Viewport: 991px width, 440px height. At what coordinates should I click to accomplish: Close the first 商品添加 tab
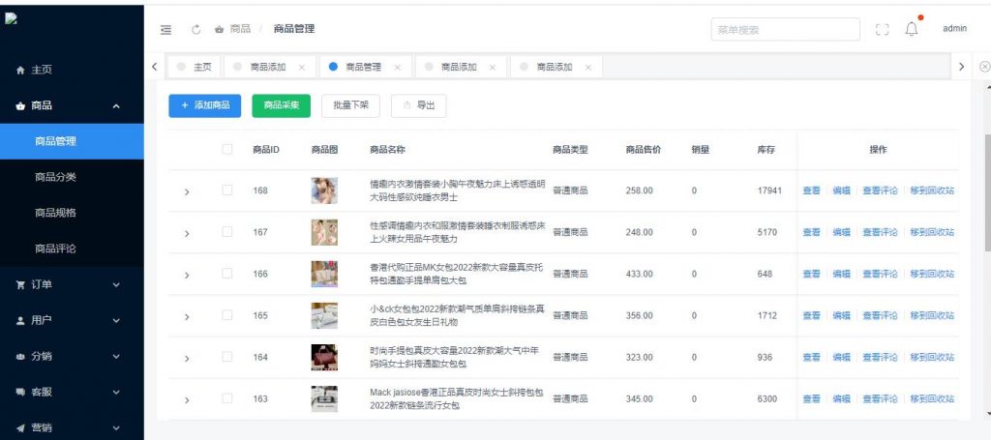[x=302, y=67]
